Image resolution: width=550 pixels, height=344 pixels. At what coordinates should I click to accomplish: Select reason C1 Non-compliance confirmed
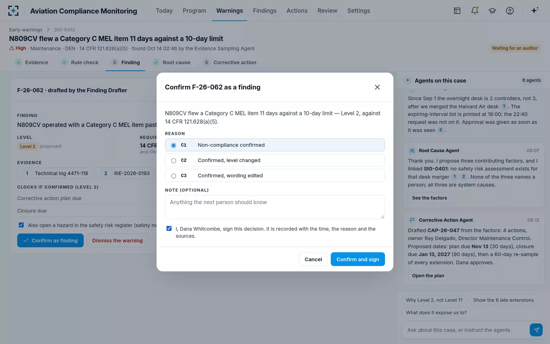275,145
